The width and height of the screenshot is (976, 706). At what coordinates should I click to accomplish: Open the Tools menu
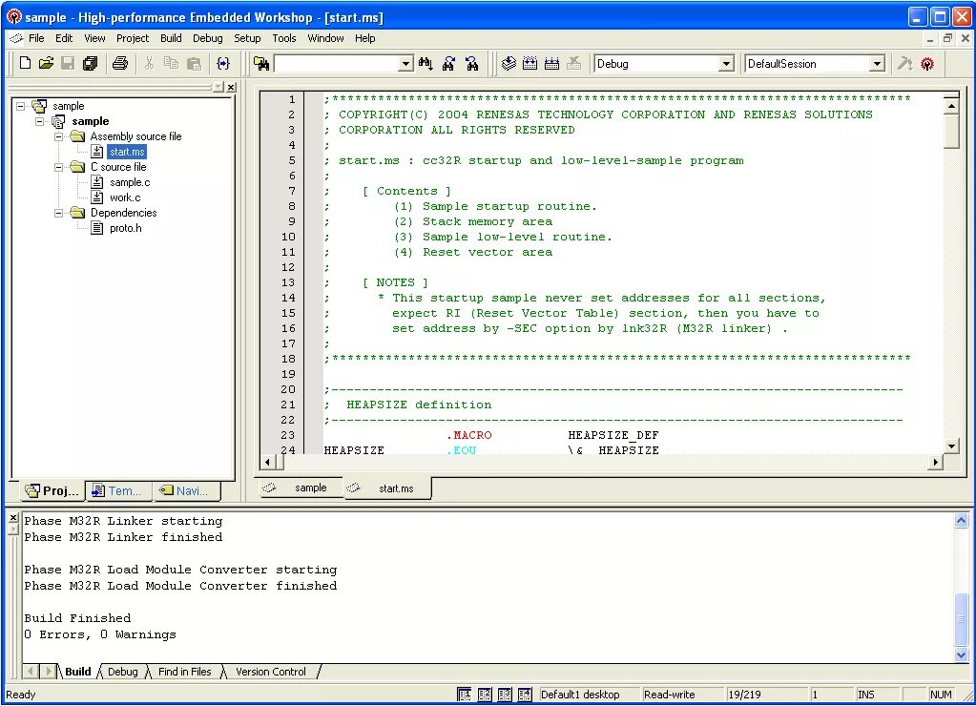[x=284, y=38]
